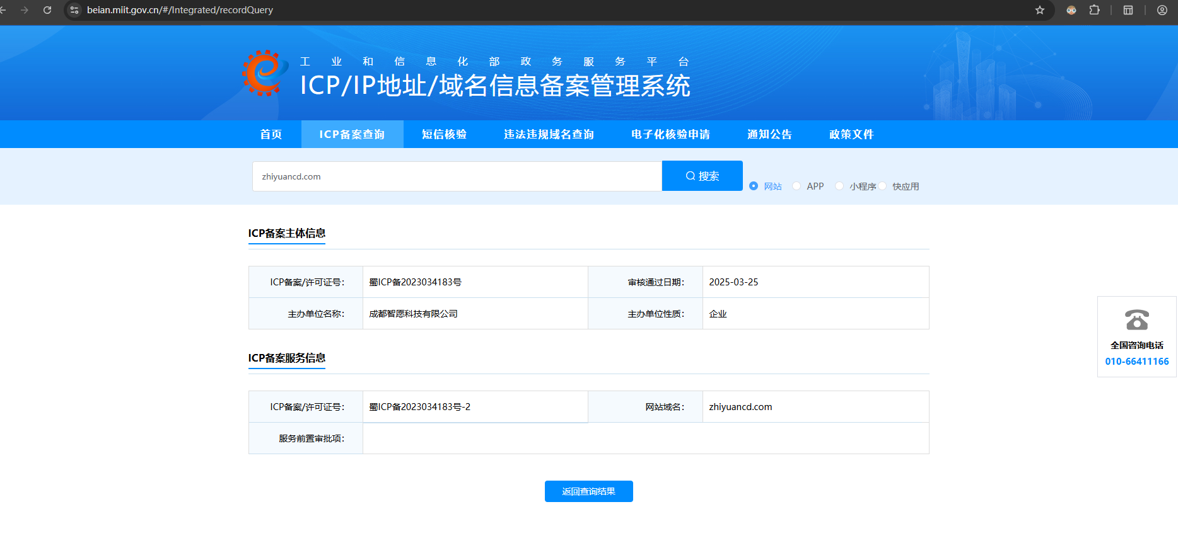Screen dimensions: 1178x560
Task: Click the avatar extension icon in toolbar
Action: [1071, 10]
